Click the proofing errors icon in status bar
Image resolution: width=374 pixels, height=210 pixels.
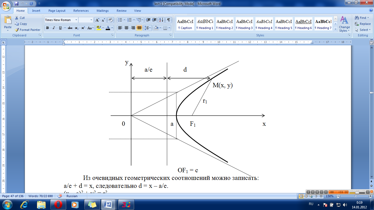coord(59,196)
